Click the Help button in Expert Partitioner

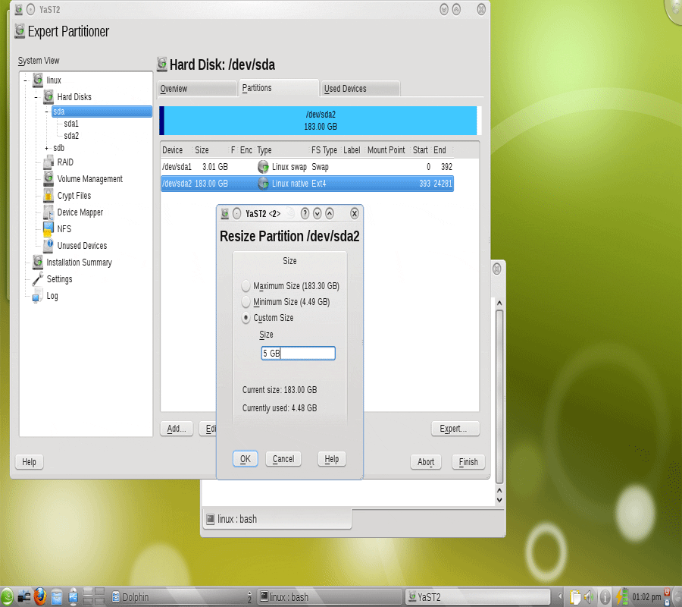click(29, 461)
